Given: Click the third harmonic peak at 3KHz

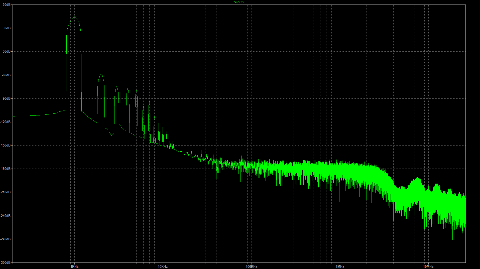Looking at the screenshot, I should [x=117, y=87].
